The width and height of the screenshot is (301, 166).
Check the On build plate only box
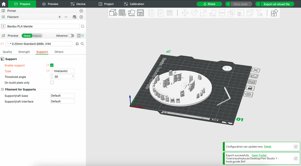coord(52,82)
